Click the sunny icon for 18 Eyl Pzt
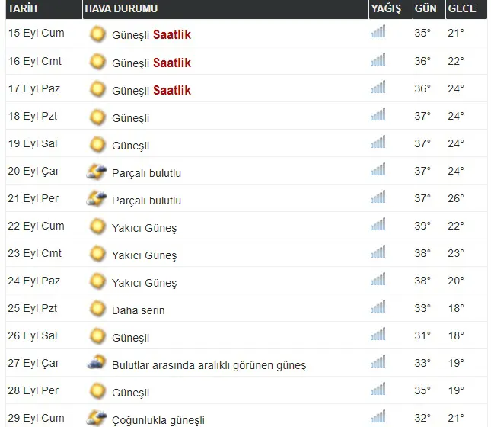 click(97, 117)
